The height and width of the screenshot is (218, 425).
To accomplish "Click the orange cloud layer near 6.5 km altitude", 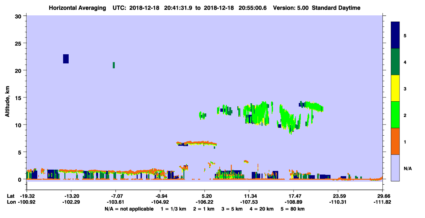I will 197,143.
